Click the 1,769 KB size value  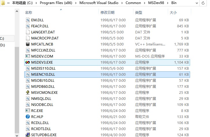pos(181,44)
